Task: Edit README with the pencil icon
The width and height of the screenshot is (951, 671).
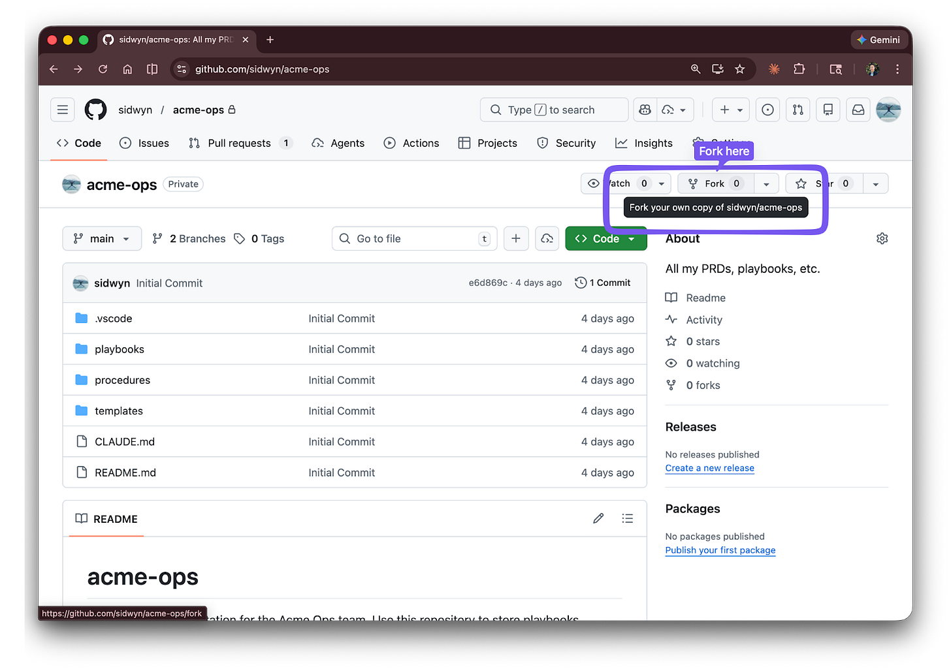Action: (x=598, y=518)
